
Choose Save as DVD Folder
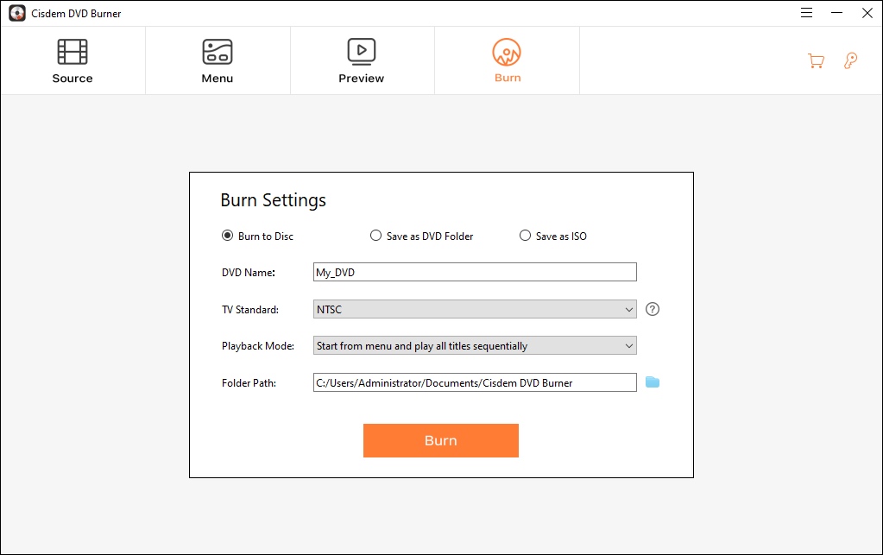pos(375,235)
